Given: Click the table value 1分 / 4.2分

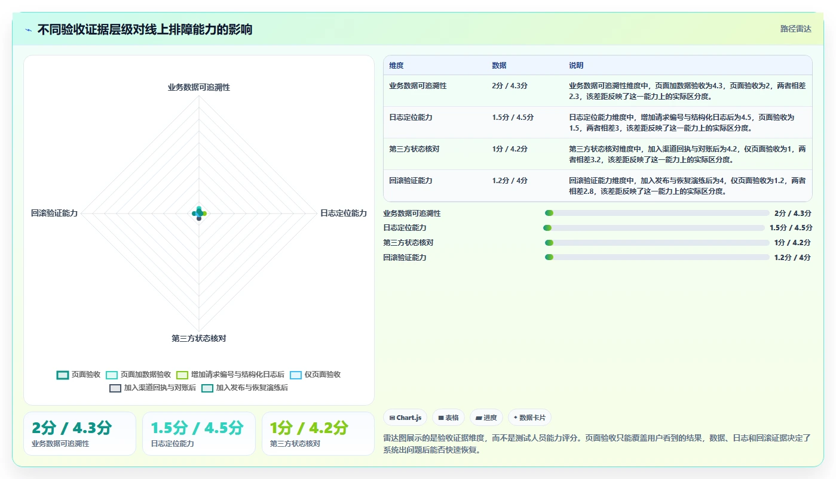Looking at the screenshot, I should coord(510,149).
